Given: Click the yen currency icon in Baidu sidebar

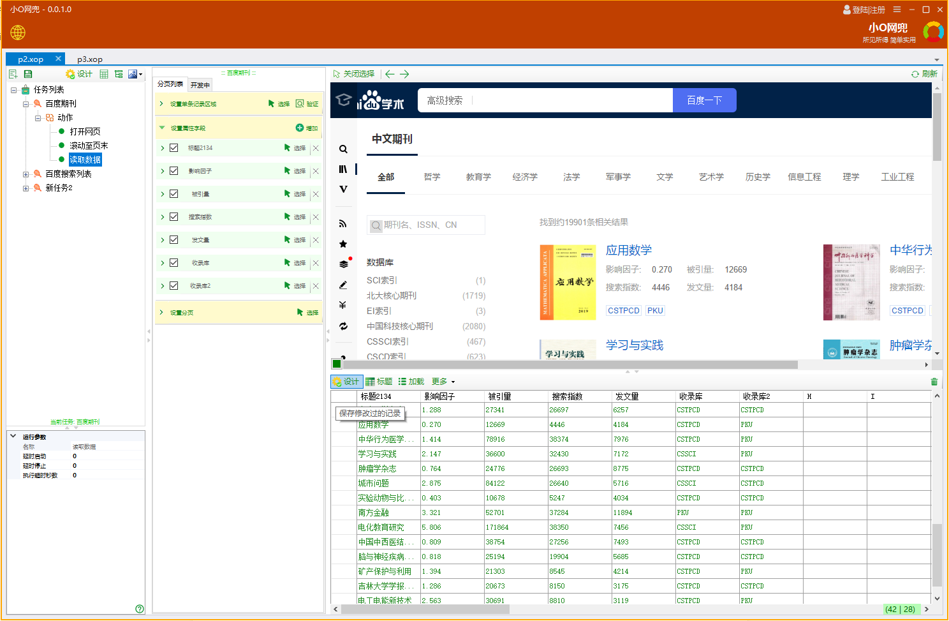Looking at the screenshot, I should [343, 305].
